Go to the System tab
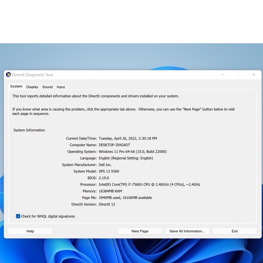 click(x=16, y=87)
